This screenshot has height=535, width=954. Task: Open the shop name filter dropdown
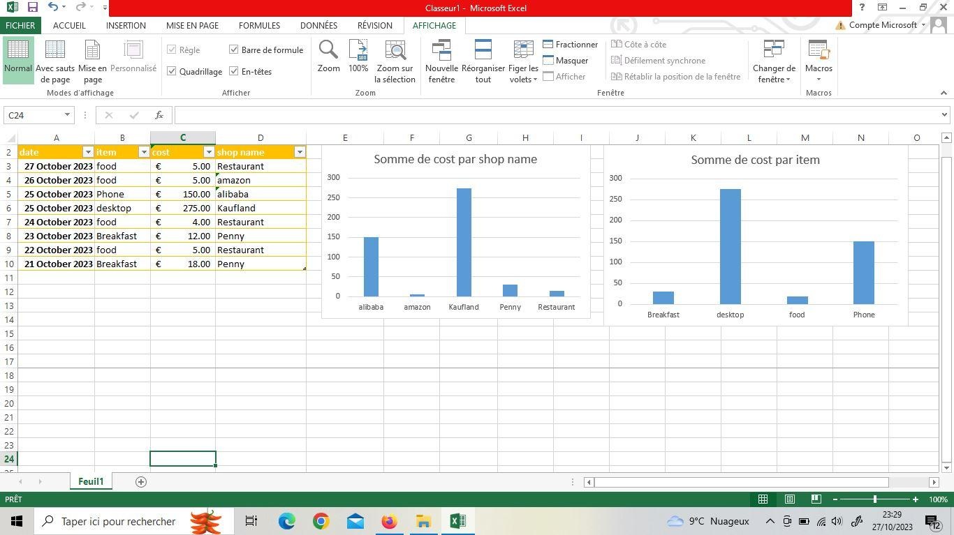pos(300,152)
